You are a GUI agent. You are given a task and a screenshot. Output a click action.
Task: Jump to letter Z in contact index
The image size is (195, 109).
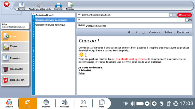coord(33,70)
